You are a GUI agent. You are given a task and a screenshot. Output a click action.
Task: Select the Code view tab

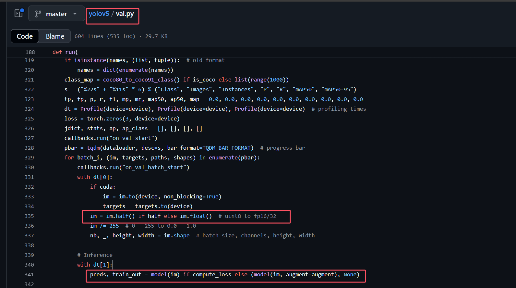click(x=25, y=36)
